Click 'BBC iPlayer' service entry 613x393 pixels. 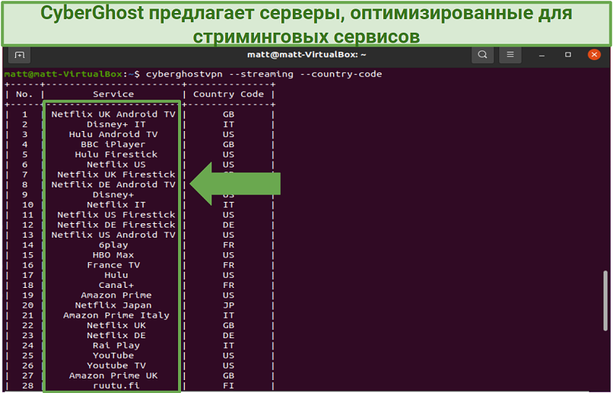(113, 145)
